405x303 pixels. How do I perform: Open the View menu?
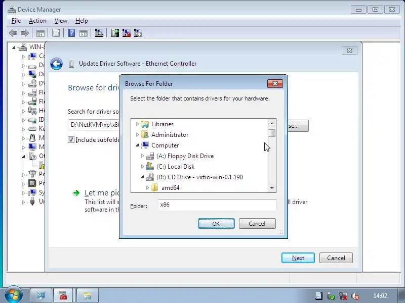(61, 21)
